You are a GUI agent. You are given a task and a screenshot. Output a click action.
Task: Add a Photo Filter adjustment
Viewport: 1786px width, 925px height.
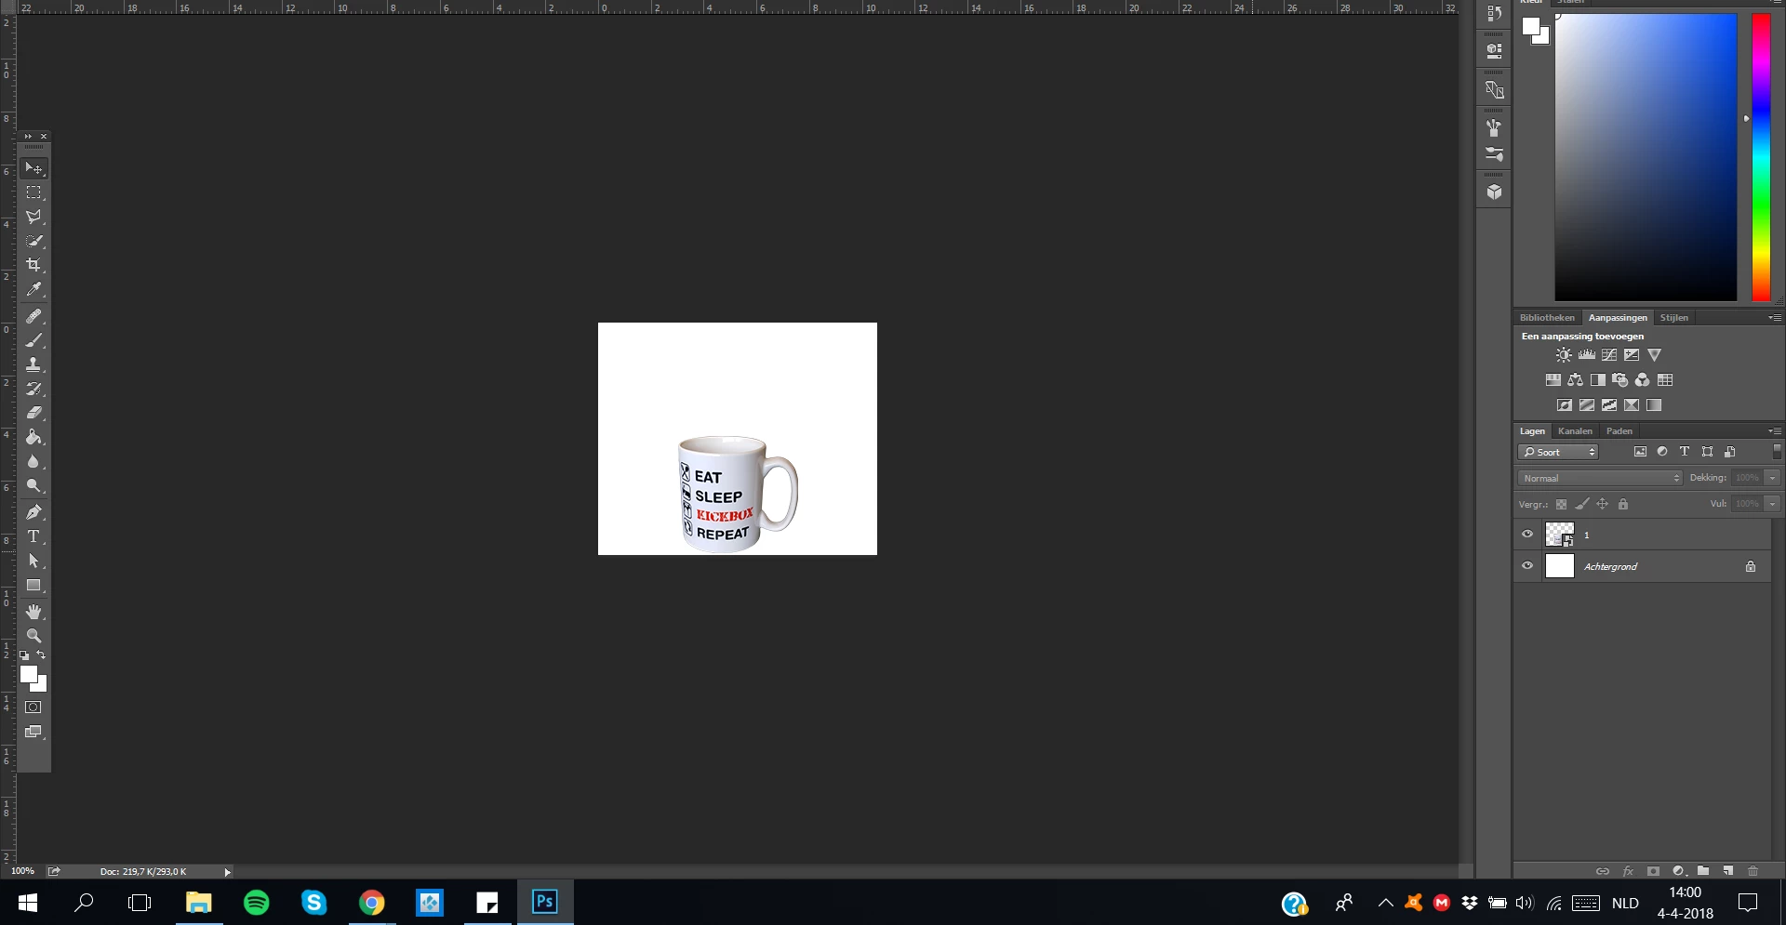click(1620, 380)
